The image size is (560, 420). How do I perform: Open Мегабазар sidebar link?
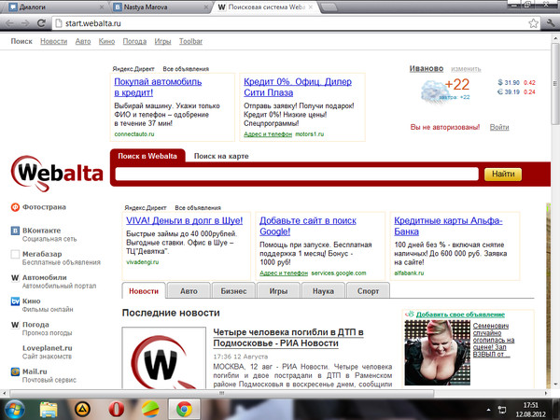click(42, 254)
